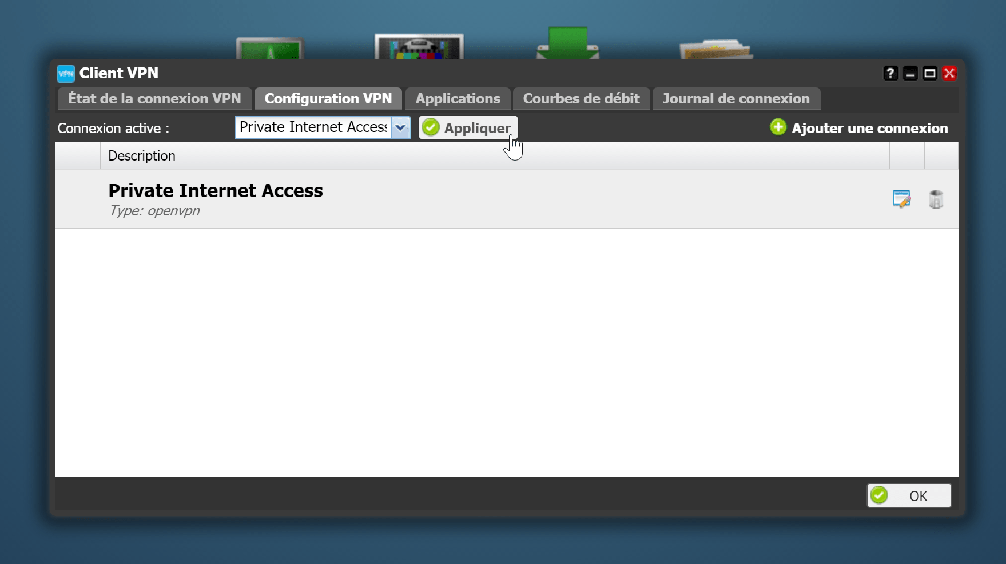
Task: Delete the Private Internet Access connection
Action: pos(936,199)
